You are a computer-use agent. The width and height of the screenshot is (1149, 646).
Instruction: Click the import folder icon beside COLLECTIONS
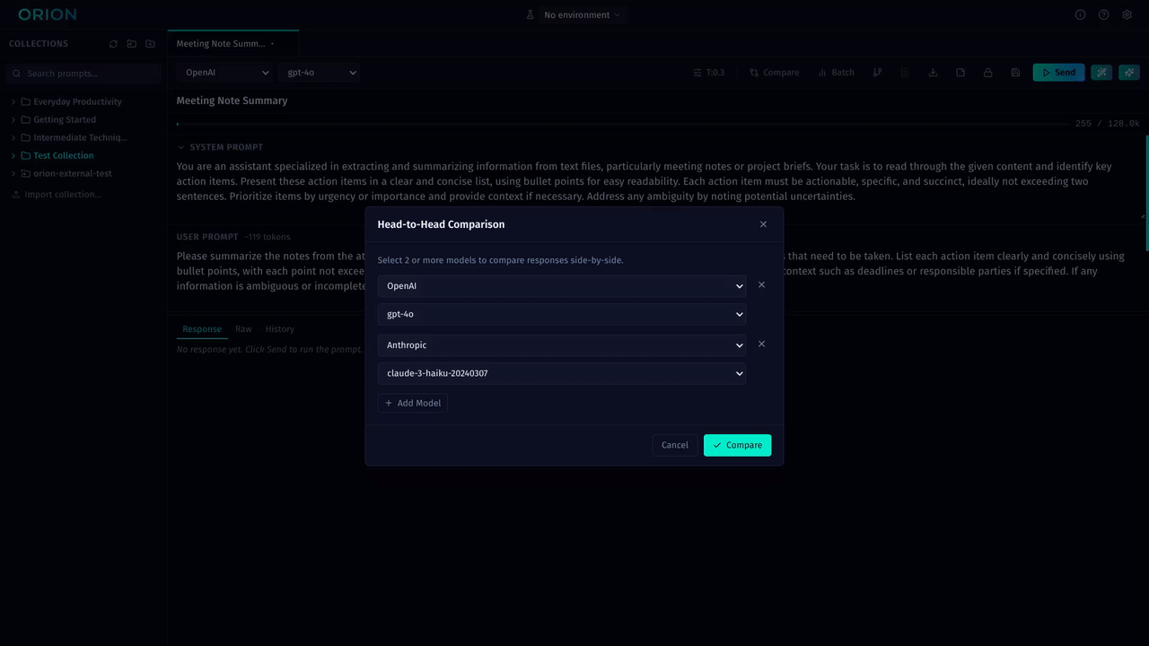coord(132,44)
